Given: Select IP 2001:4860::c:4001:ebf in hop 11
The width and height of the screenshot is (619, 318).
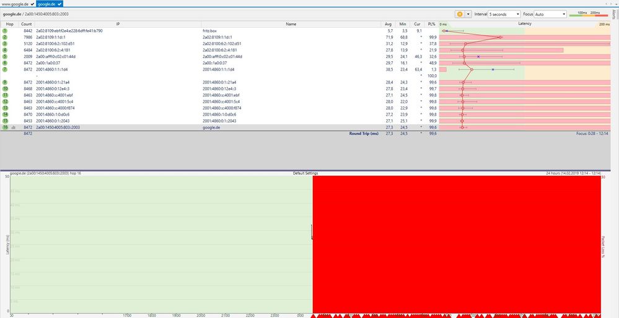Looking at the screenshot, I should (54, 95).
